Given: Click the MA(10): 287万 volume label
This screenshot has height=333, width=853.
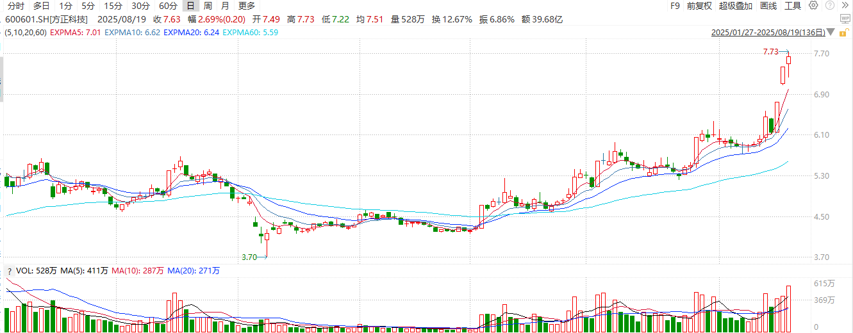Looking at the screenshot, I should click(x=137, y=271).
